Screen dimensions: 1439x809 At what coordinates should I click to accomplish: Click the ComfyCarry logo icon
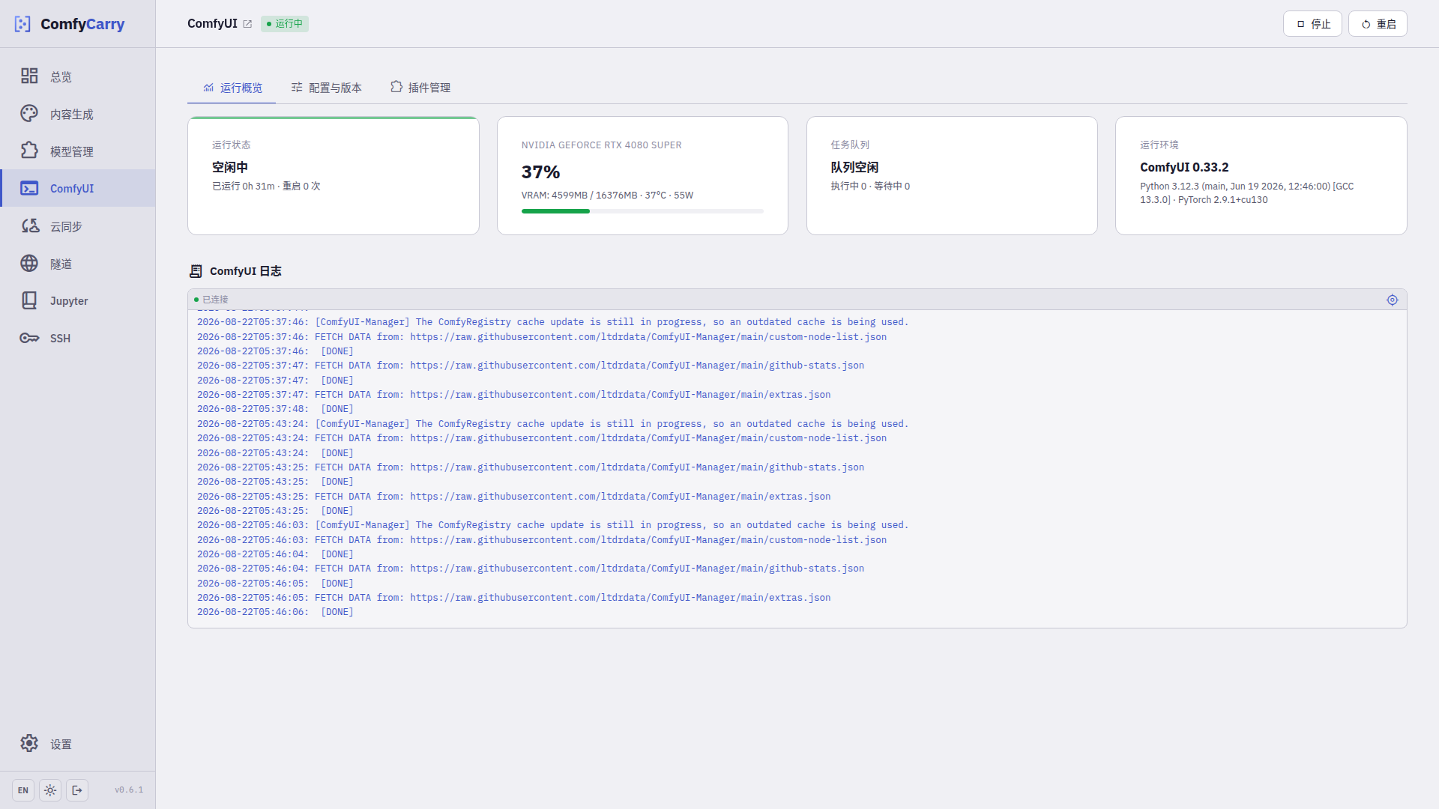[x=22, y=24]
